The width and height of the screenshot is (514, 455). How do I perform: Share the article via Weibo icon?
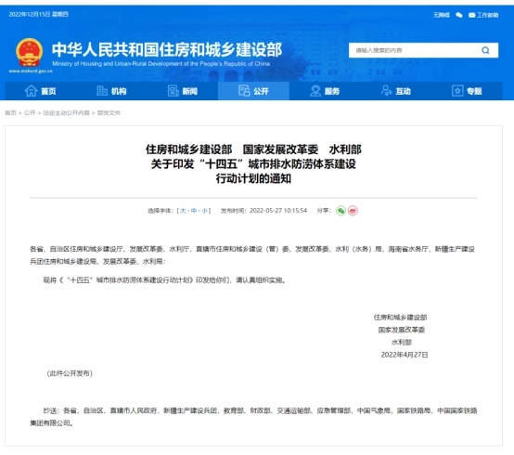353,211
